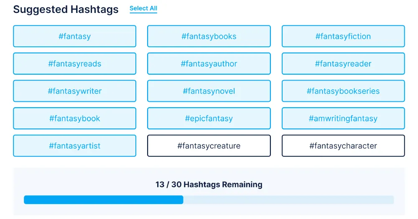This screenshot has height=219, width=418.
Task: Add the #fantasycharacter hashtag
Action: tap(343, 146)
